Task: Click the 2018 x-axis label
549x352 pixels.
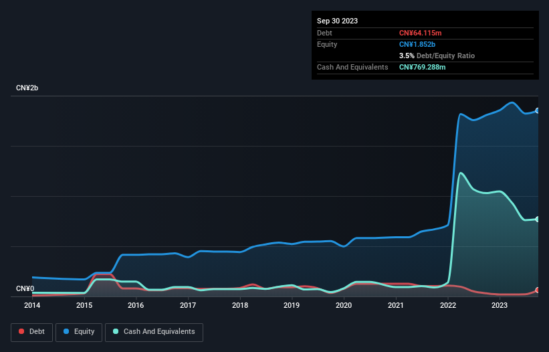Action: click(240, 305)
